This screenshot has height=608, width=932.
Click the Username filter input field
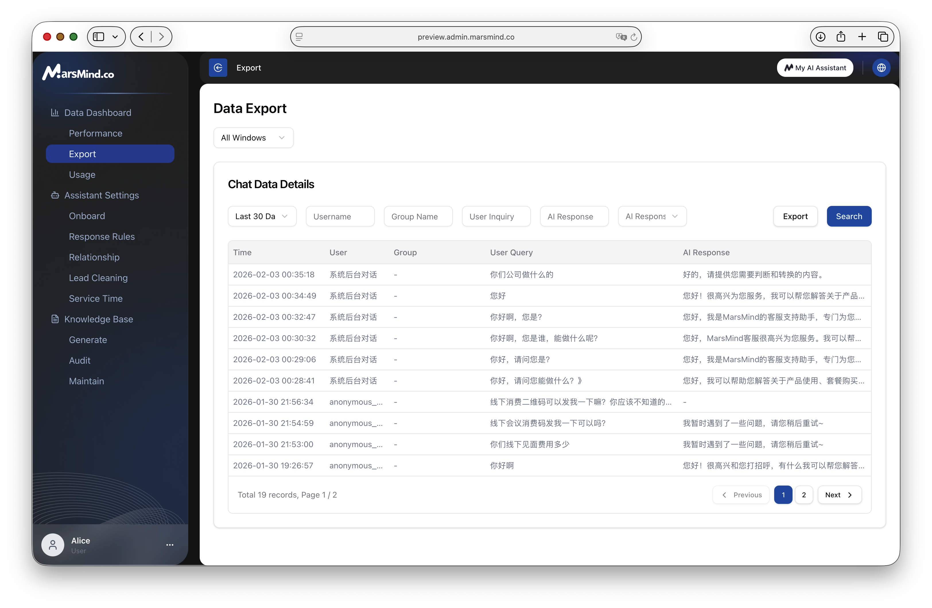(x=339, y=217)
